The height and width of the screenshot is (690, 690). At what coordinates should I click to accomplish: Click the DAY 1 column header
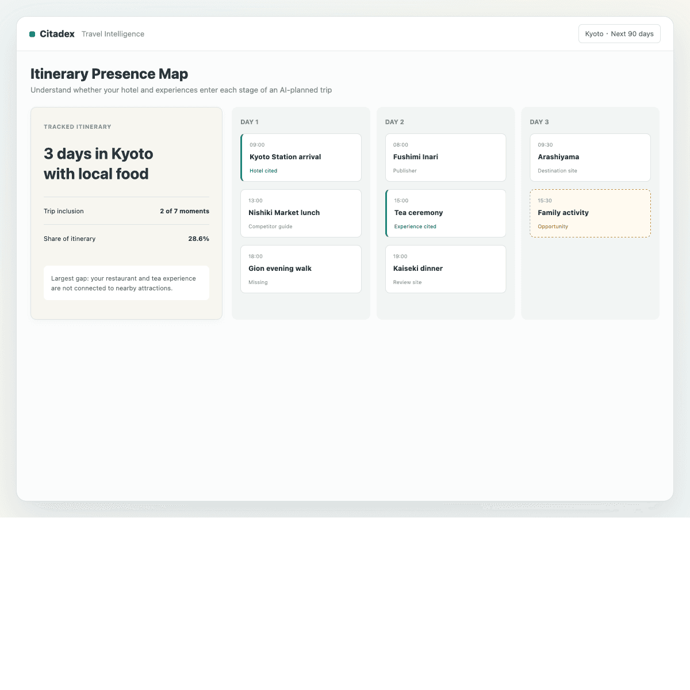click(250, 122)
